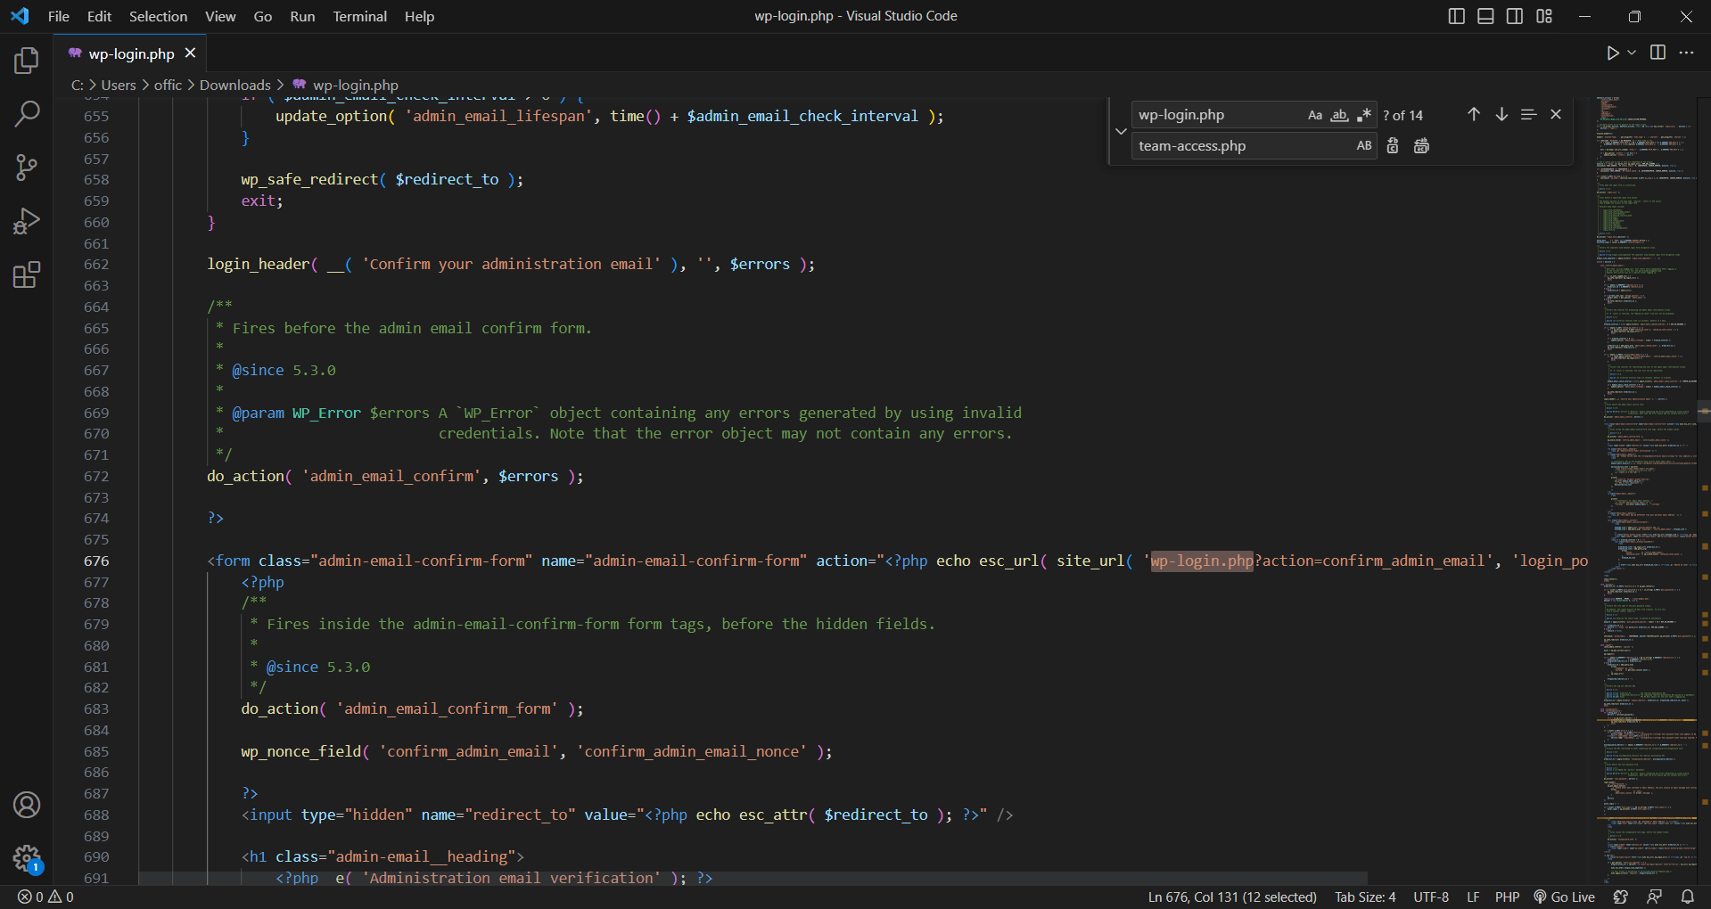Click highlighted wp-login.php match on line 676
This screenshot has width=1711, height=909.
[x=1202, y=561]
